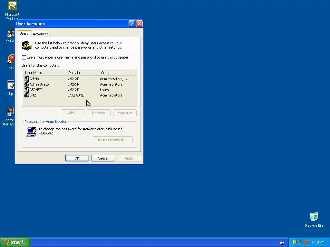Click the Cancel button
Image resolution: width=330 pixels, height=247 pixels.
point(103,158)
